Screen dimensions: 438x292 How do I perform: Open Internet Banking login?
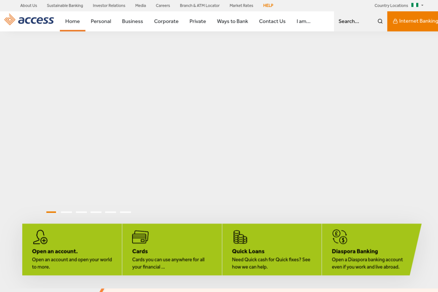click(x=413, y=21)
